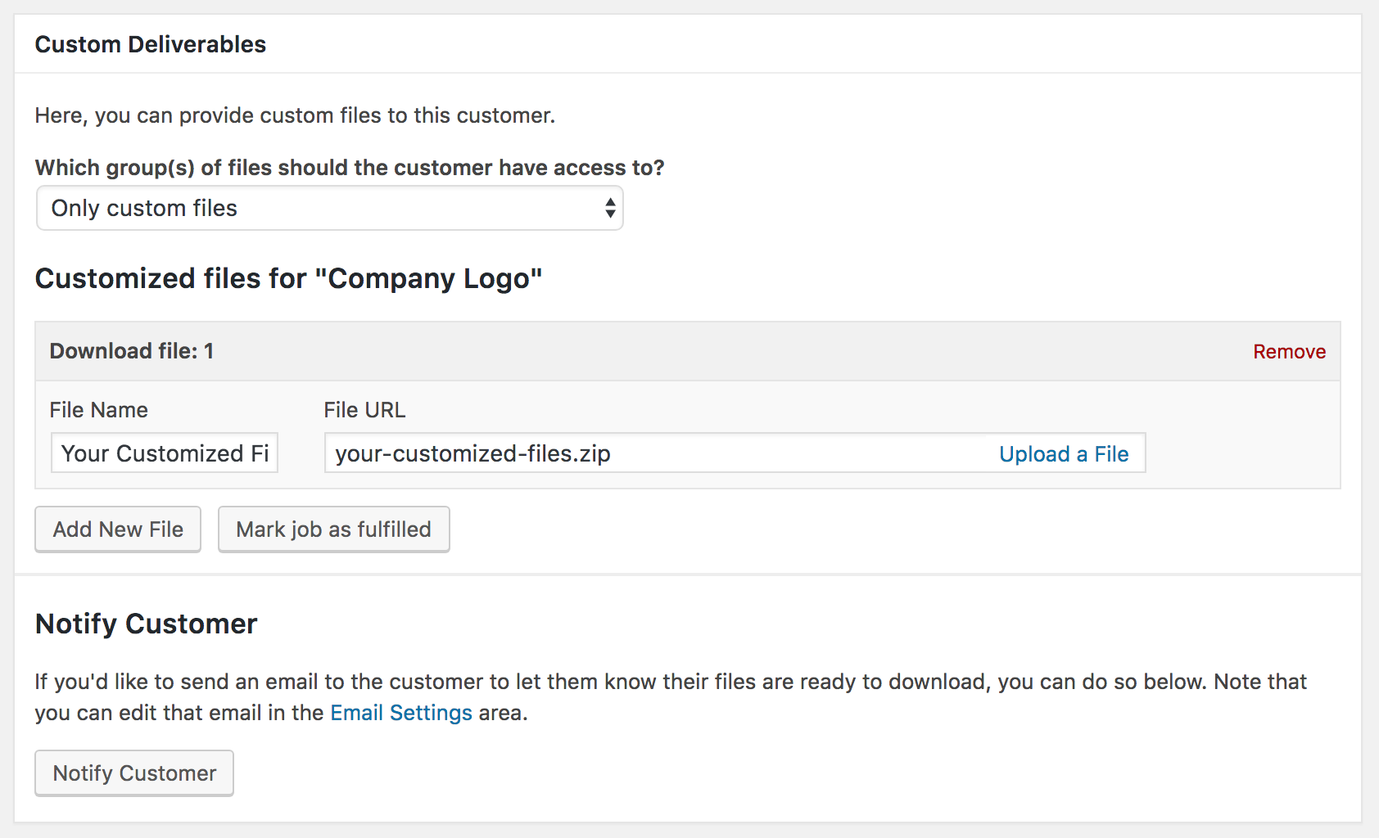Click the Download file: 1 title
The image size is (1379, 838).
132,351
